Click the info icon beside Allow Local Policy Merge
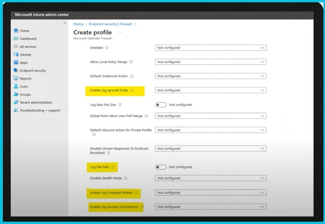Viewport: 325px width, 224px height. click(x=131, y=62)
